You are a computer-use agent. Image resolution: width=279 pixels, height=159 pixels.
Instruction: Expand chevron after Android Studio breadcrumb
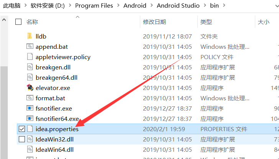pyautogui.click(x=205, y=5)
